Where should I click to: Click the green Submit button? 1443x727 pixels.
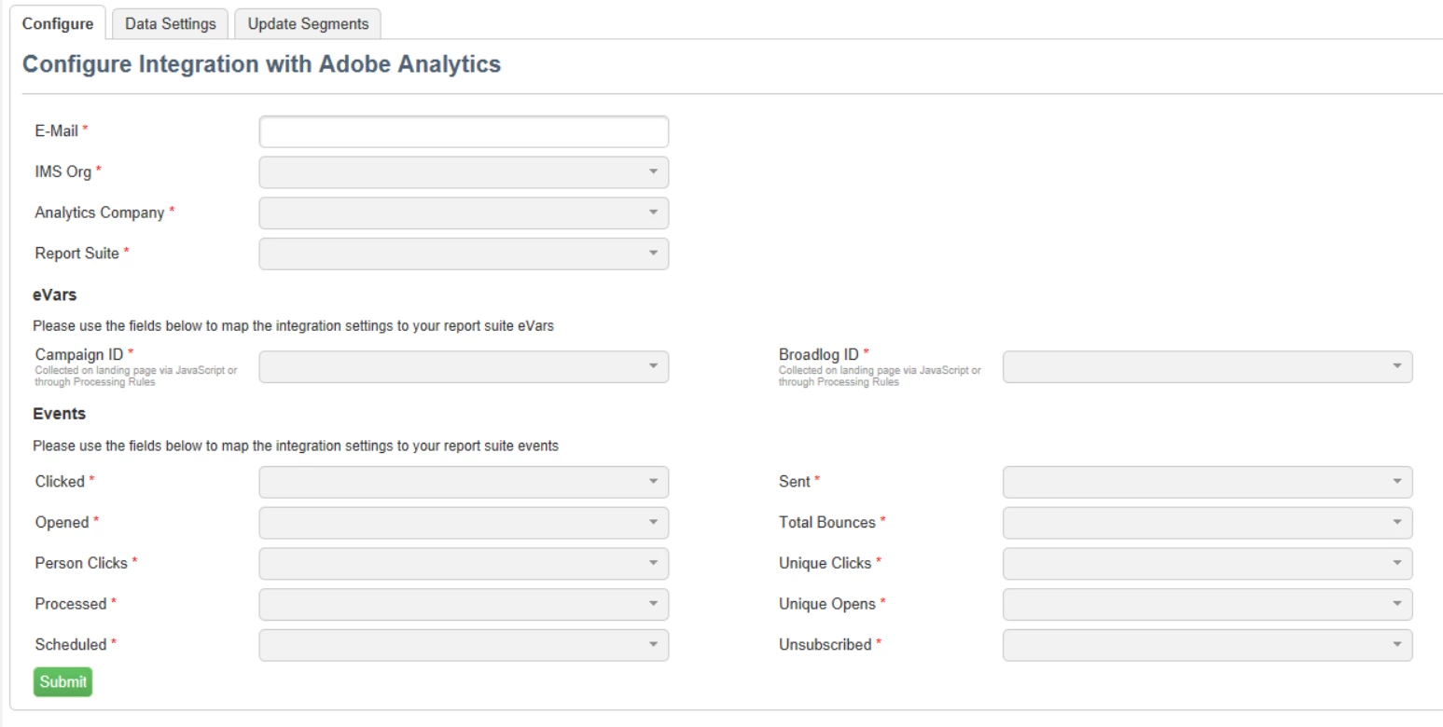pos(62,681)
